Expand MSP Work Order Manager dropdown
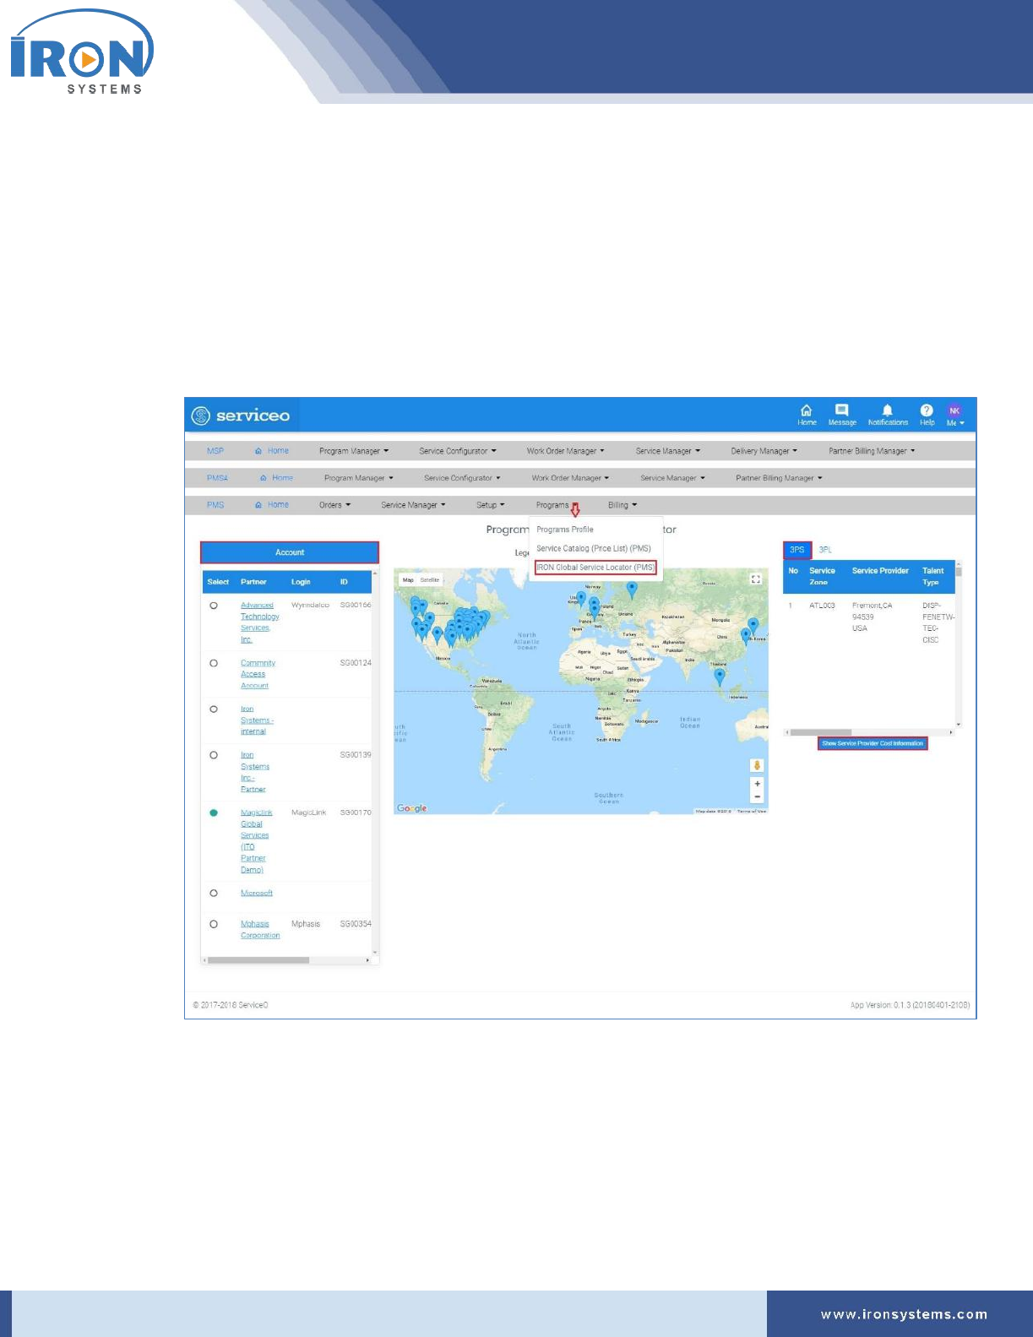Screen dimensions: 1033x1337 click(x=565, y=451)
